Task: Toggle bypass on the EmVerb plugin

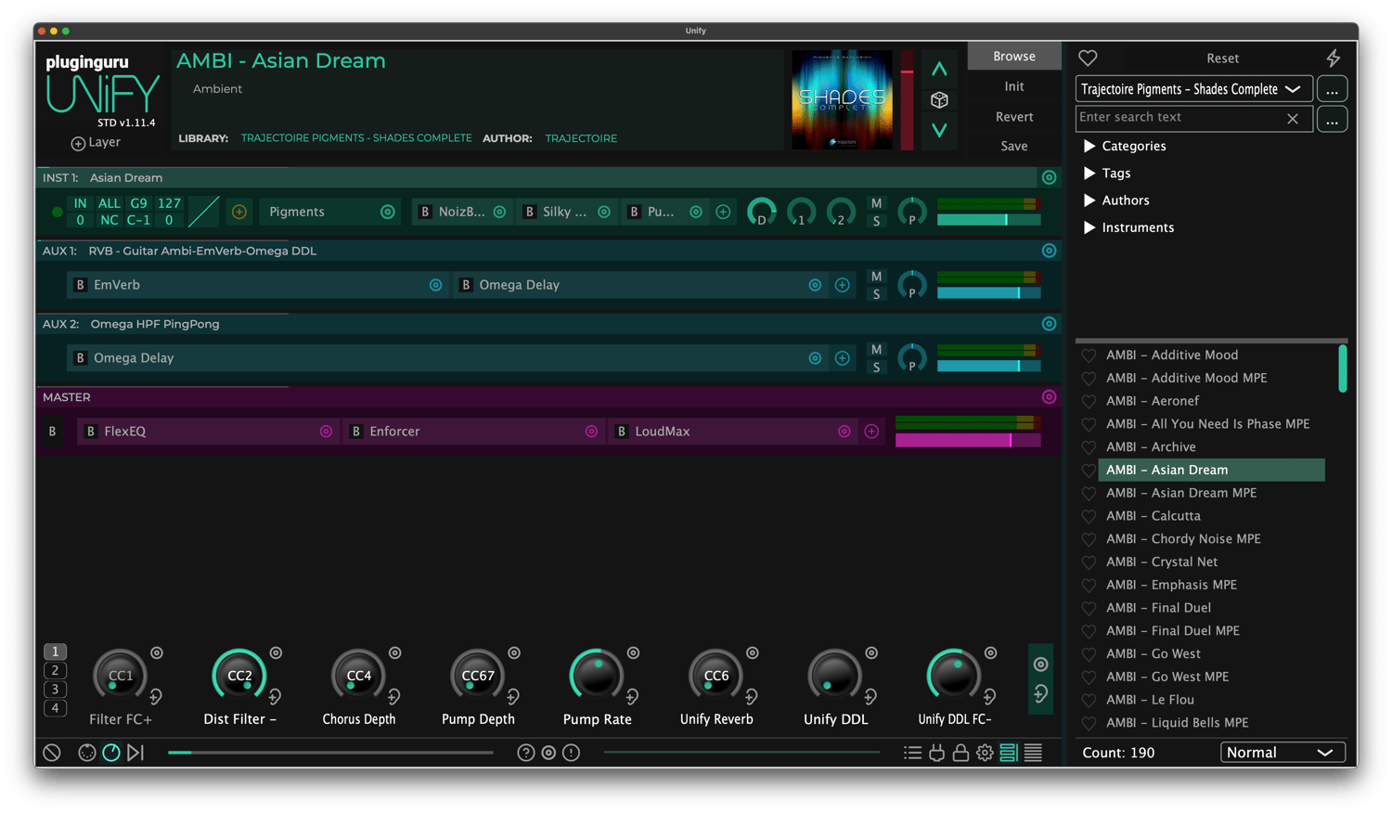Action: 81,285
